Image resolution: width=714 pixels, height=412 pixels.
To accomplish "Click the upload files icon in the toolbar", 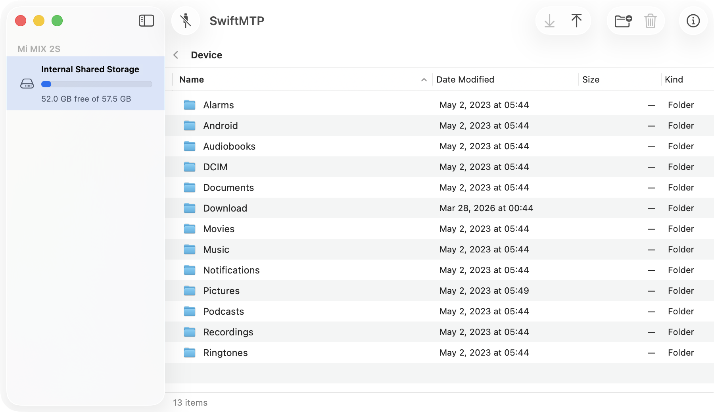I will click(x=576, y=20).
